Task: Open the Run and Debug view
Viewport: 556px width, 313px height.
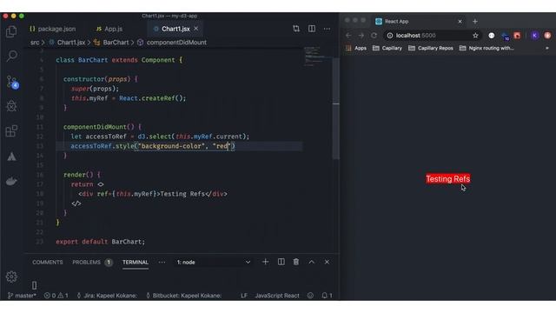Action: pos(11,106)
